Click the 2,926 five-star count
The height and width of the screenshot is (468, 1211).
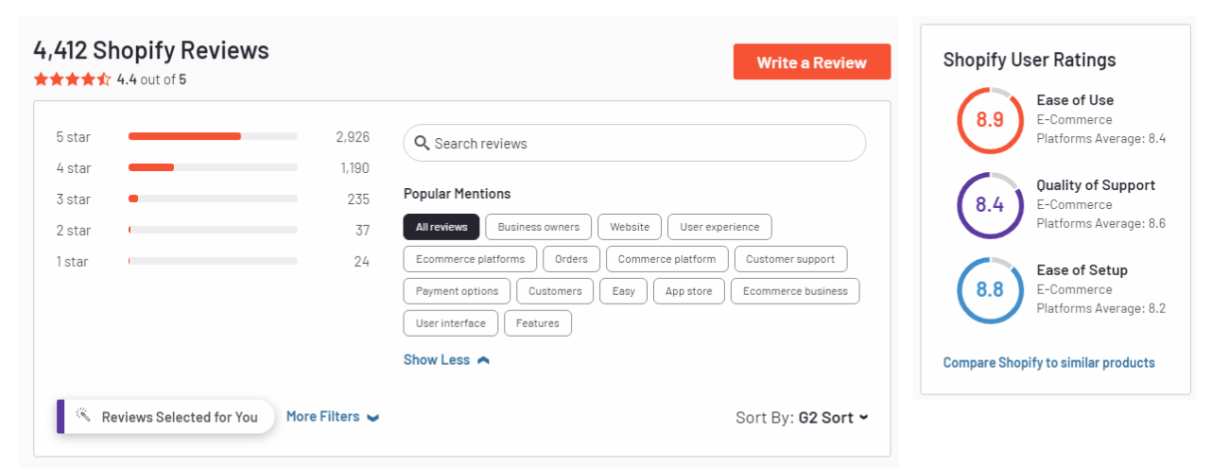click(x=353, y=137)
